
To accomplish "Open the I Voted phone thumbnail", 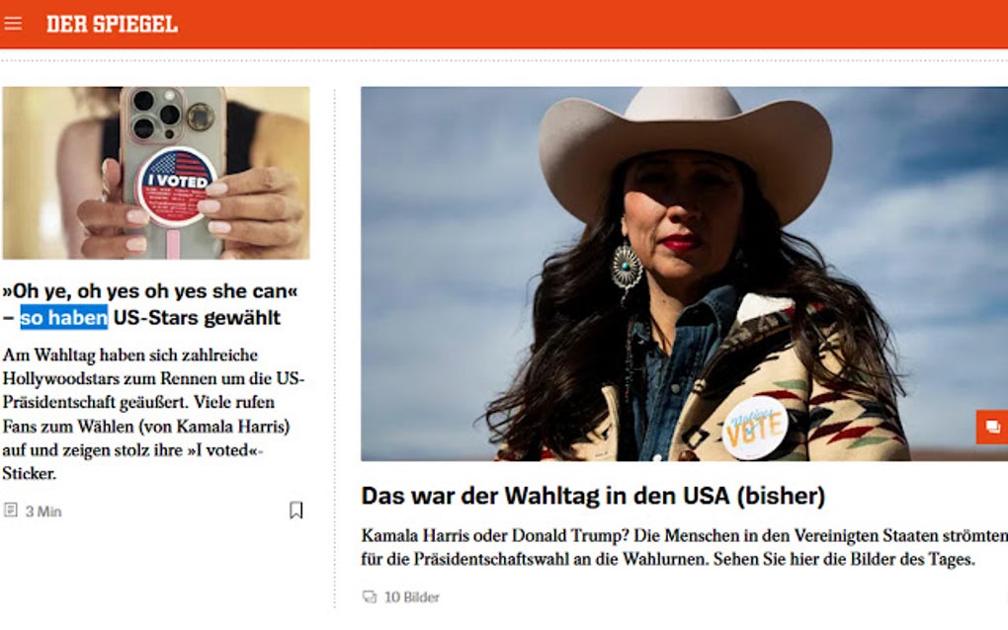I will tap(156, 174).
